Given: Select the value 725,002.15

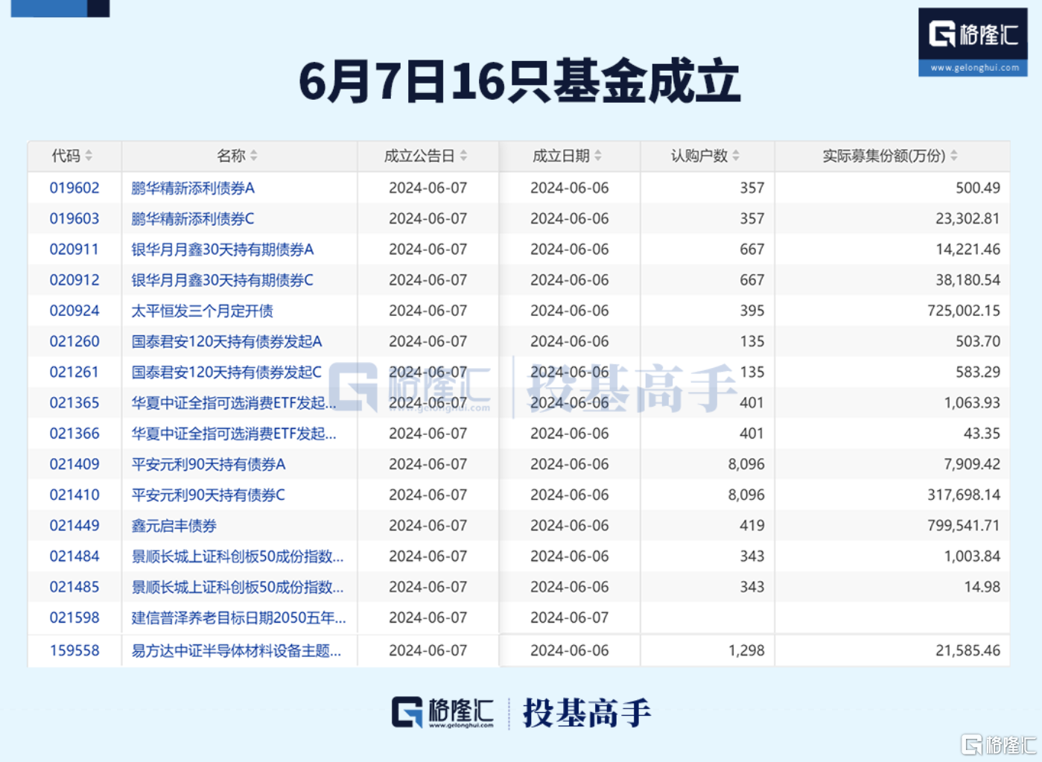Looking at the screenshot, I should (964, 311).
